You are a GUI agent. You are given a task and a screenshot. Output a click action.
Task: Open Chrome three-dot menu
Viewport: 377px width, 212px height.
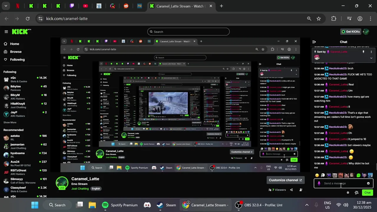pyautogui.click(x=370, y=19)
